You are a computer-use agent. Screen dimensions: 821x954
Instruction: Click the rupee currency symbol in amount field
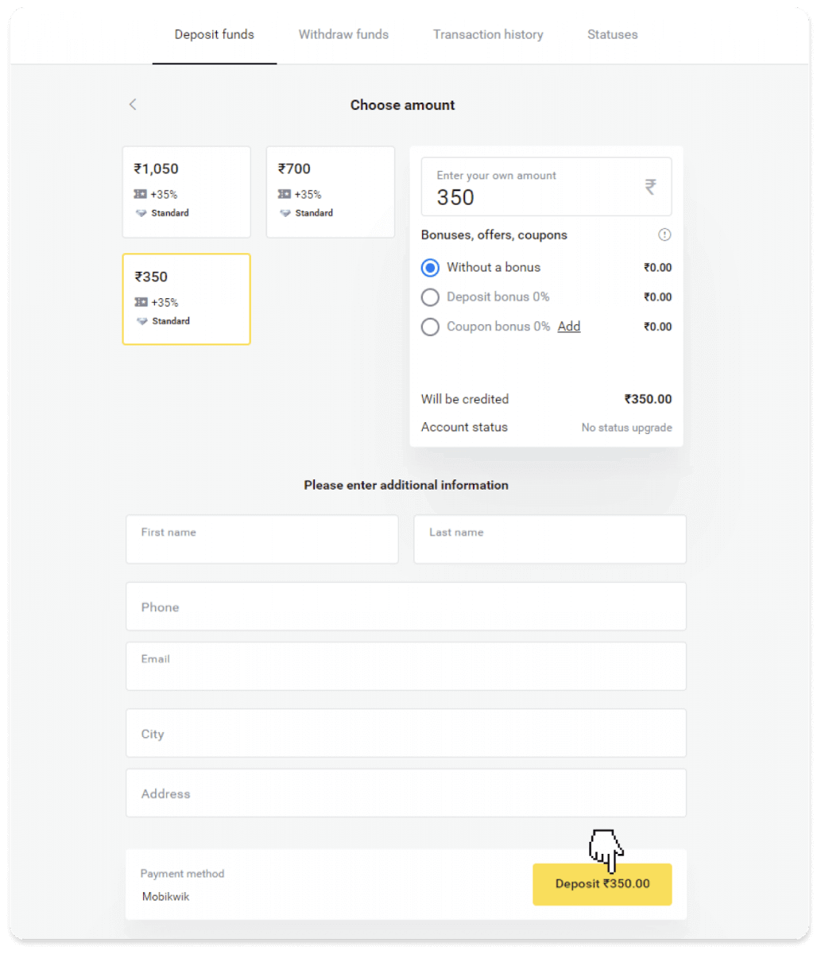point(650,187)
